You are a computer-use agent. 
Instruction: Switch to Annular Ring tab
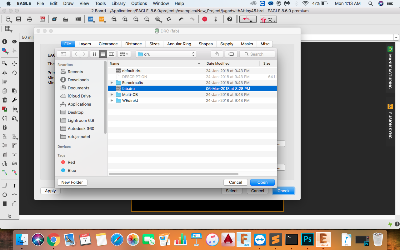click(x=179, y=44)
